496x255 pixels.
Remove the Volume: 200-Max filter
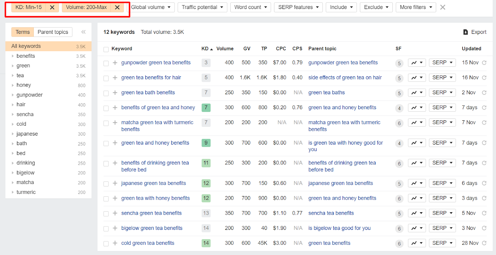117,7
